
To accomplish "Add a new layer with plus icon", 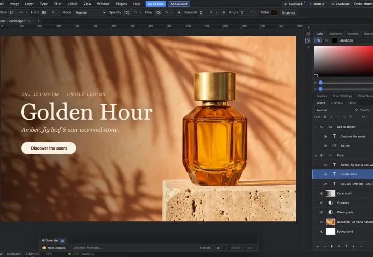I will 318,246.
